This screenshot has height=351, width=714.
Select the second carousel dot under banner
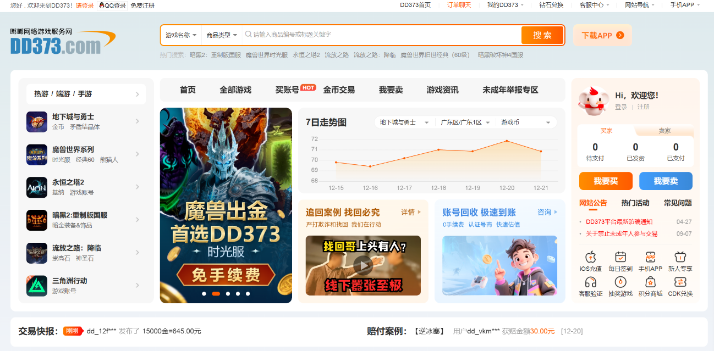tap(216, 294)
